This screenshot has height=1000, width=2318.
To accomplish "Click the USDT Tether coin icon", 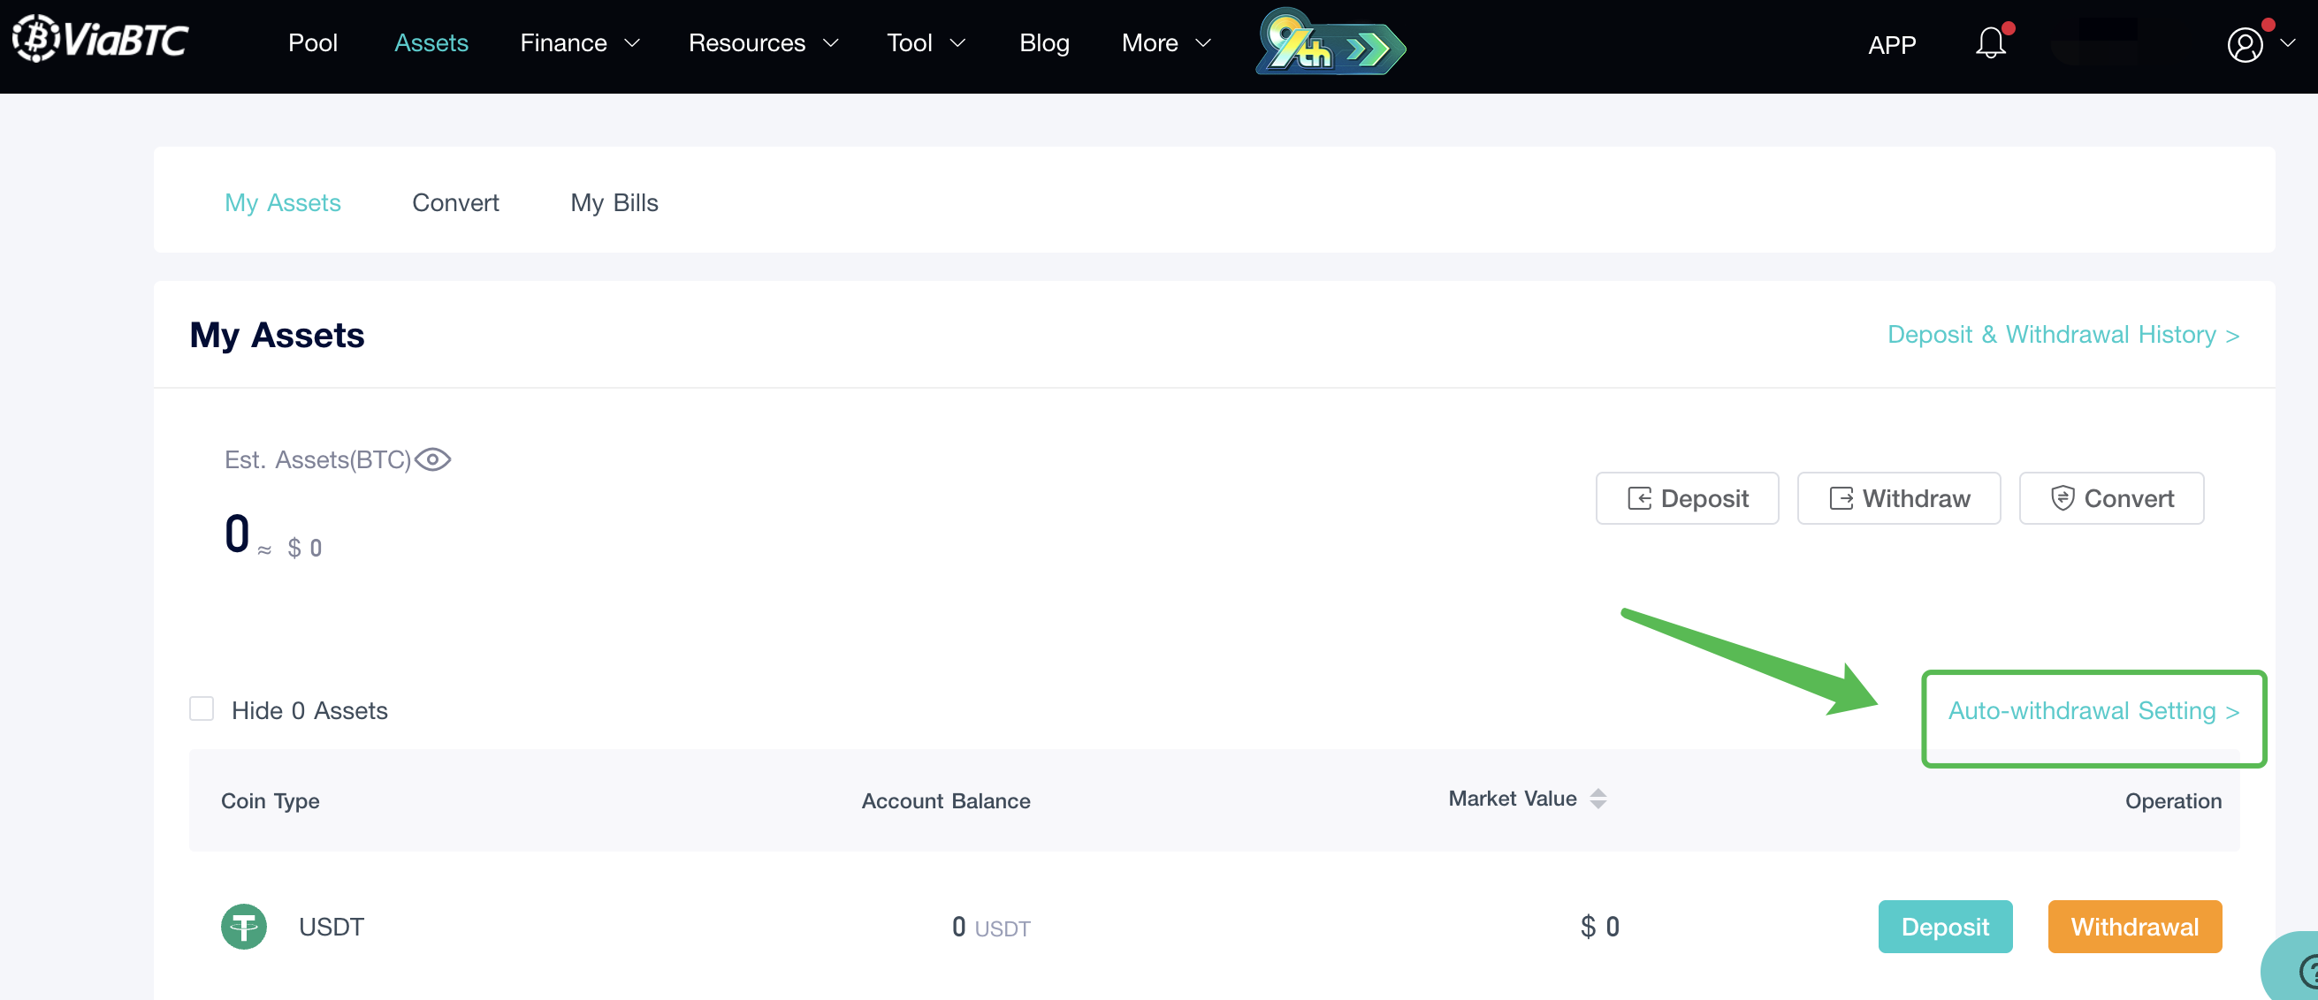I will (244, 927).
